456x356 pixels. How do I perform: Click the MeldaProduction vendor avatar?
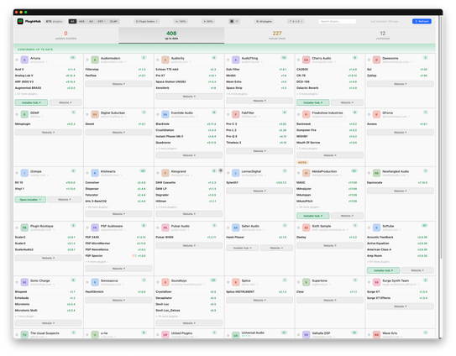point(306,173)
